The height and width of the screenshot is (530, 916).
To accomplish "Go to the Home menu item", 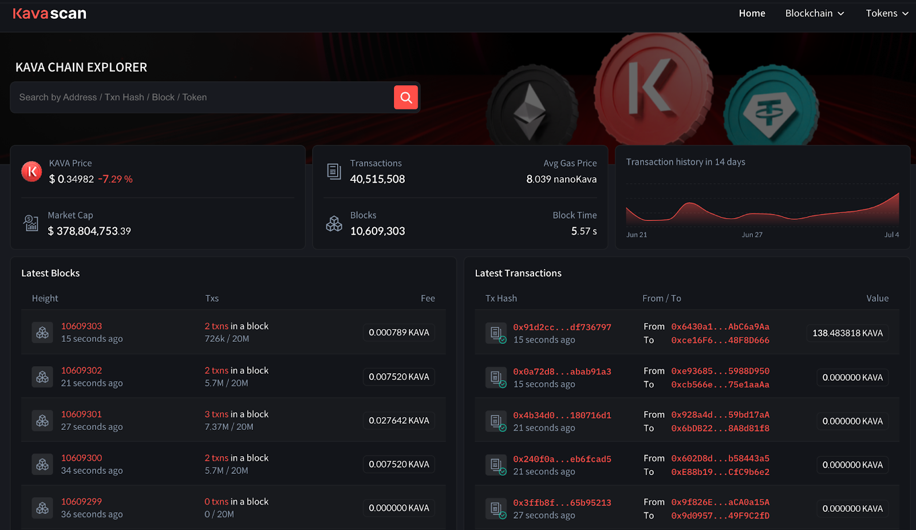I will pos(752,13).
